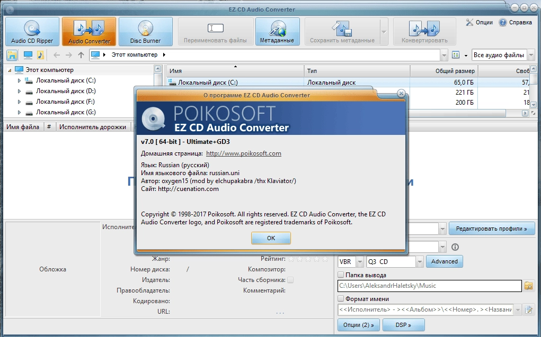The image size is (541, 337).
Task: Click the Конвертировать toolbar button
Action: pyautogui.click(x=424, y=31)
